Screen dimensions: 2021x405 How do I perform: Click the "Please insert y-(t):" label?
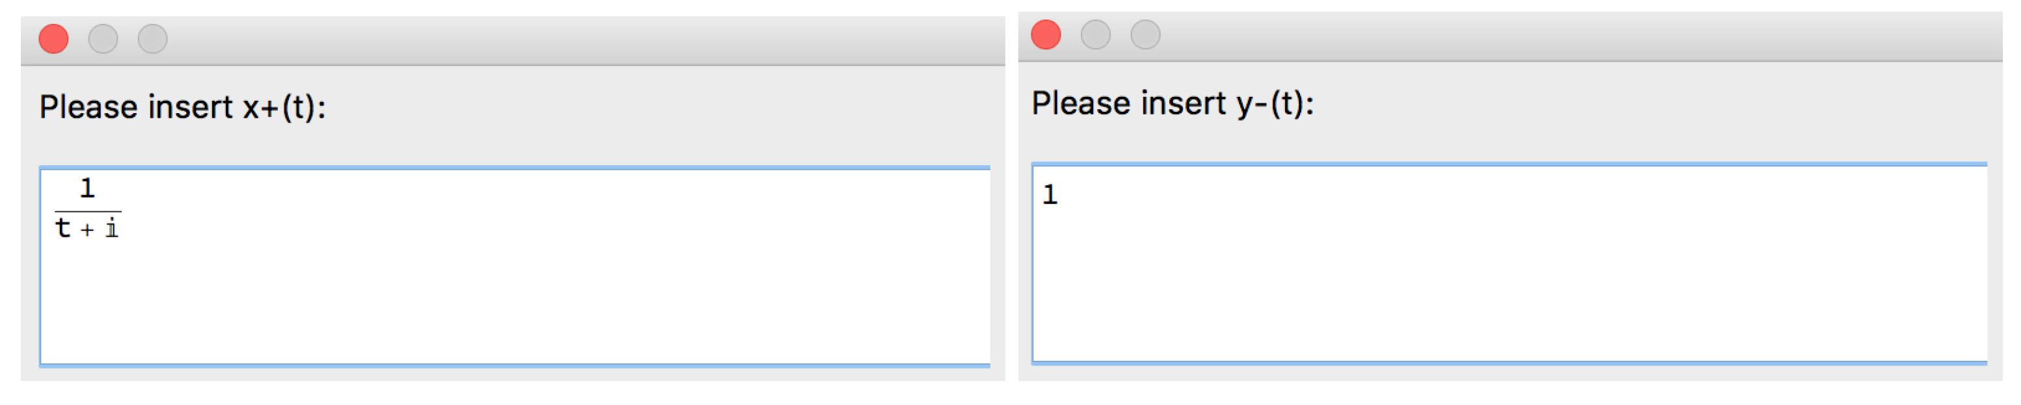click(x=1172, y=103)
